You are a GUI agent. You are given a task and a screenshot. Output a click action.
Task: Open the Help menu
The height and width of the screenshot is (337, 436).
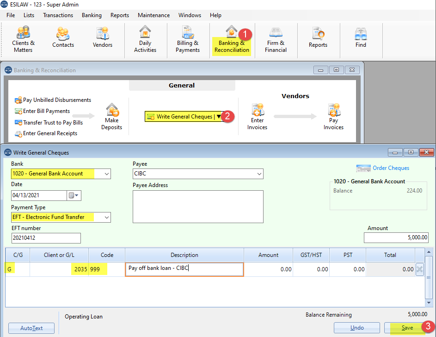click(x=215, y=15)
